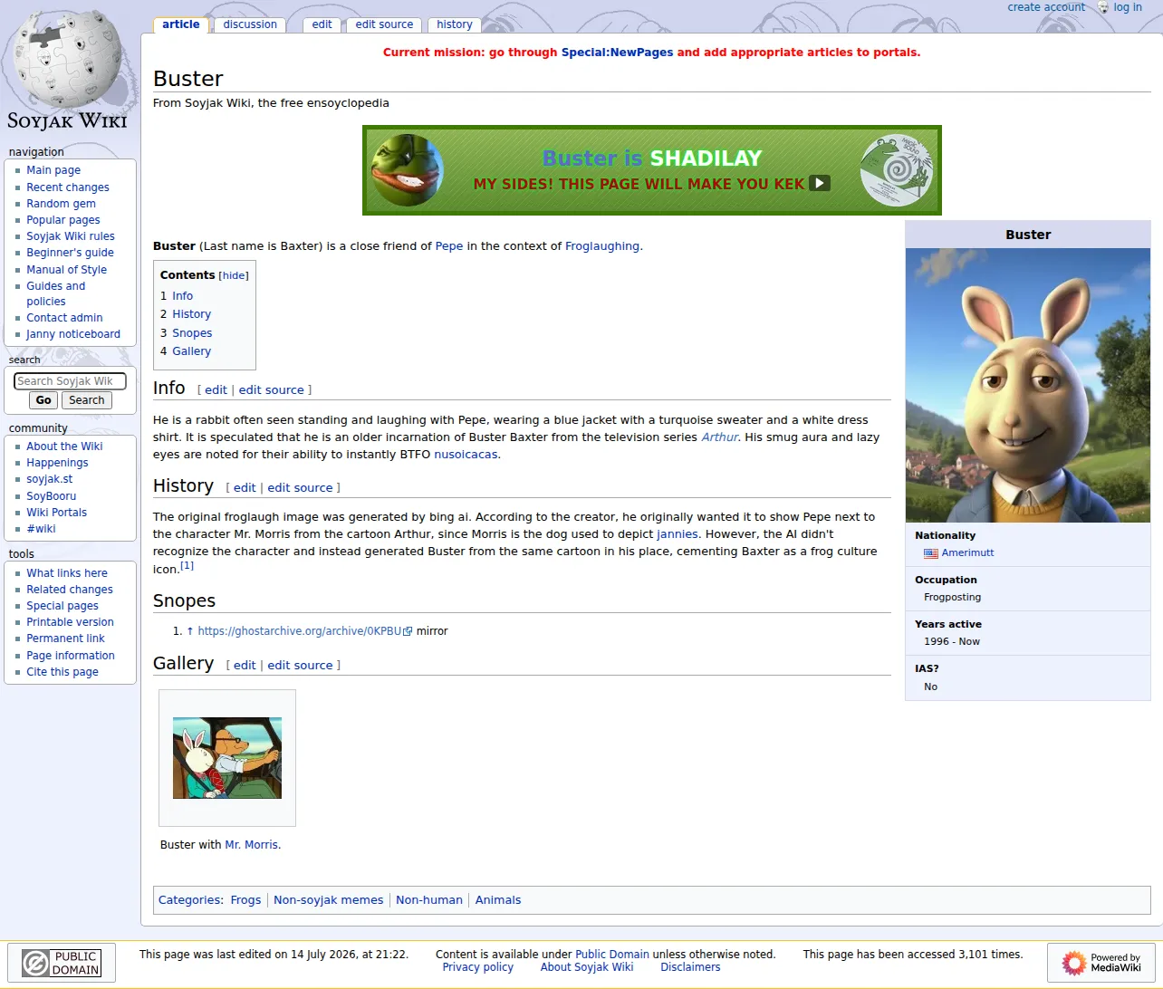Open the Disclaimers footer link
The image size is (1163, 989).
690,967
